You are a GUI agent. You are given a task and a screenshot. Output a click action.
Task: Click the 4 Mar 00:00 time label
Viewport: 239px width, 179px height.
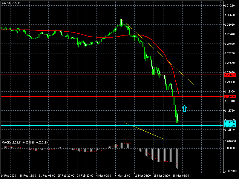pos(105,175)
